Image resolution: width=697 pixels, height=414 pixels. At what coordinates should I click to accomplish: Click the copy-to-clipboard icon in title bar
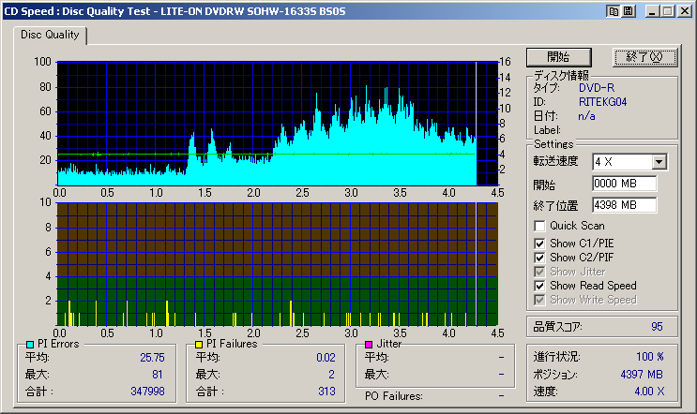click(614, 11)
